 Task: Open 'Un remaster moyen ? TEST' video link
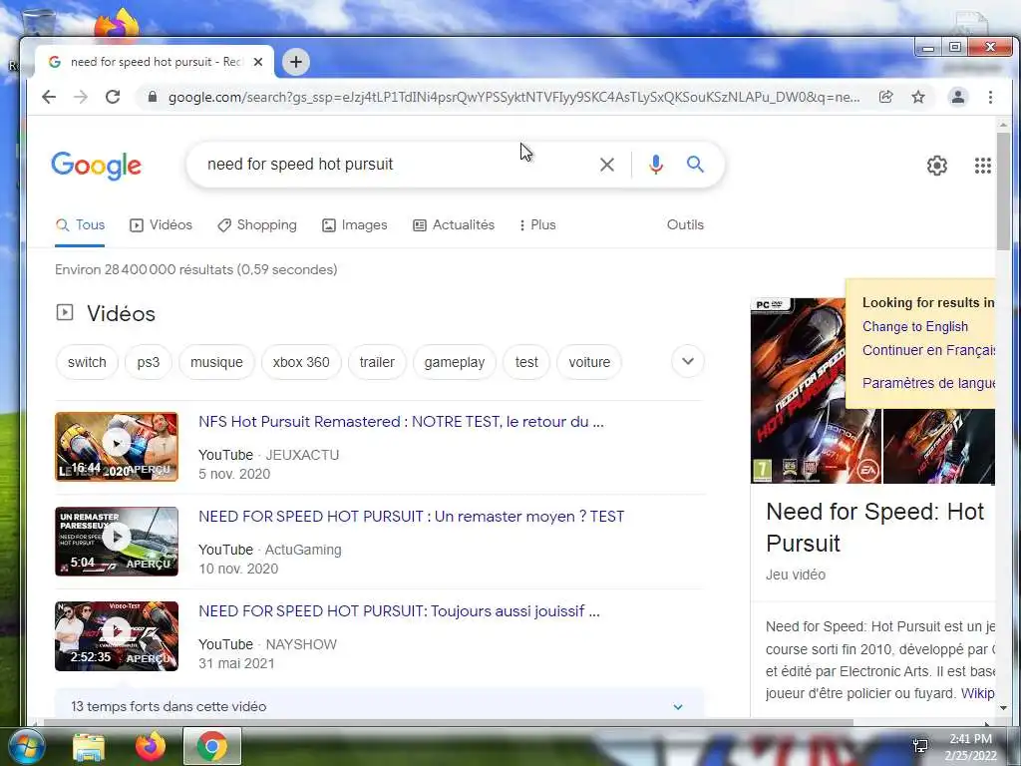(x=412, y=517)
